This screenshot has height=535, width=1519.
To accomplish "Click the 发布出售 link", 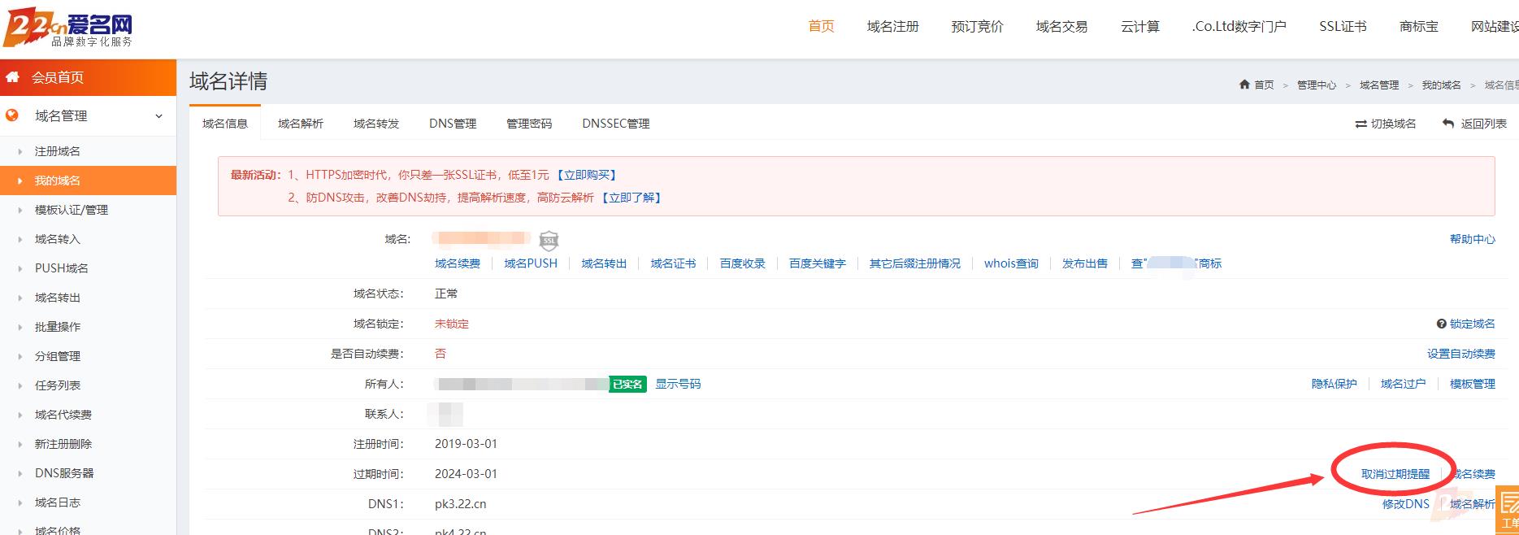I will 1085,263.
